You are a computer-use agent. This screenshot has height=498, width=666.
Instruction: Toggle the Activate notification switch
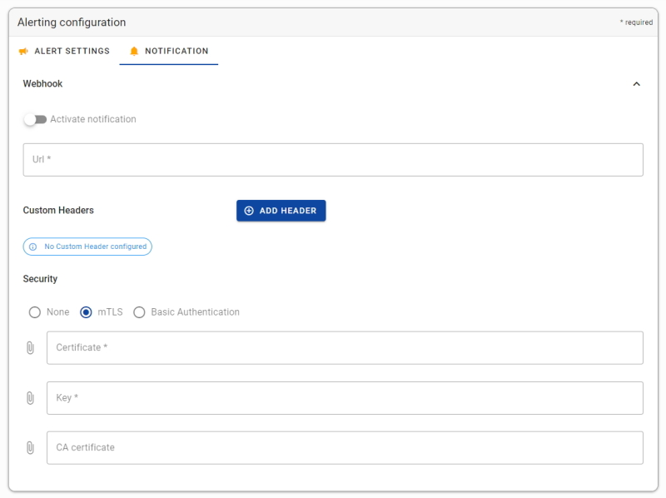click(x=35, y=119)
